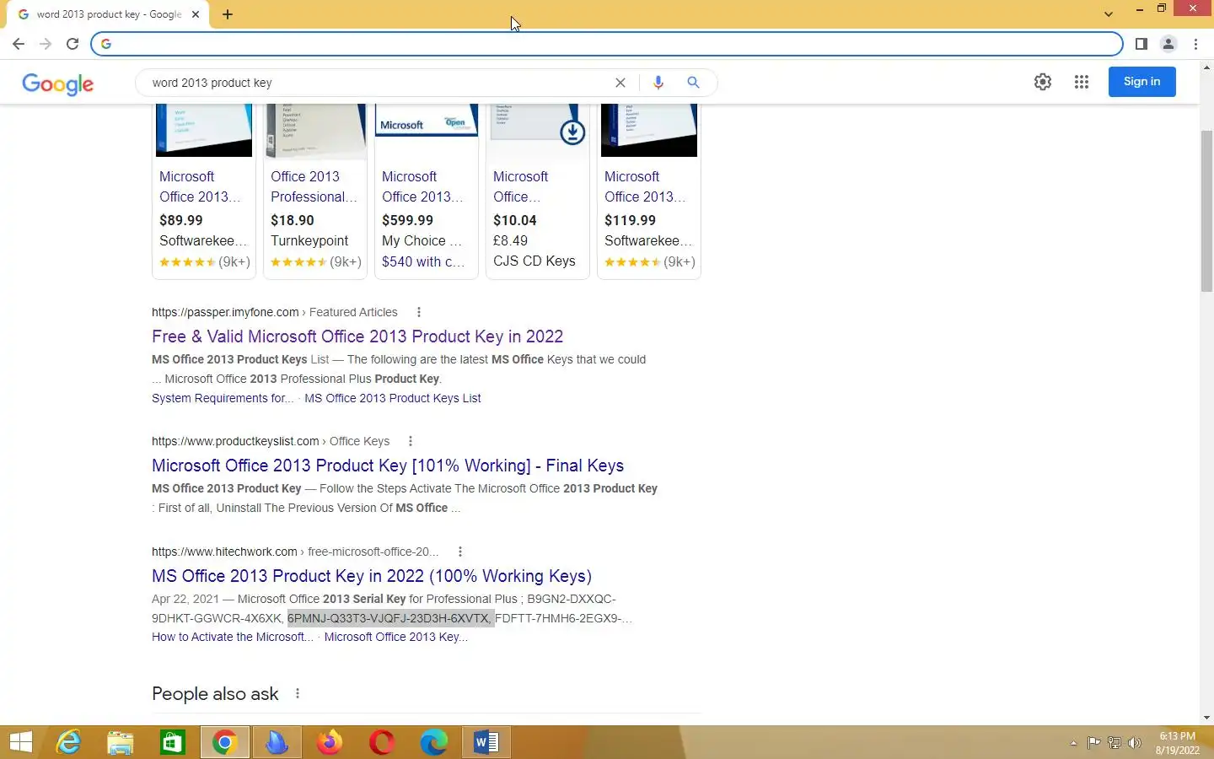Screen dimensions: 1214x759
Task: Open 'Microsoft Office 2013 Product Key [101% Working]' result
Action: 388,466
